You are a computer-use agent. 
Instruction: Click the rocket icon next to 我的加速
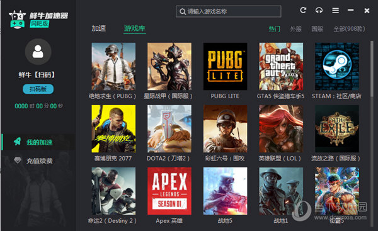coord(18,142)
